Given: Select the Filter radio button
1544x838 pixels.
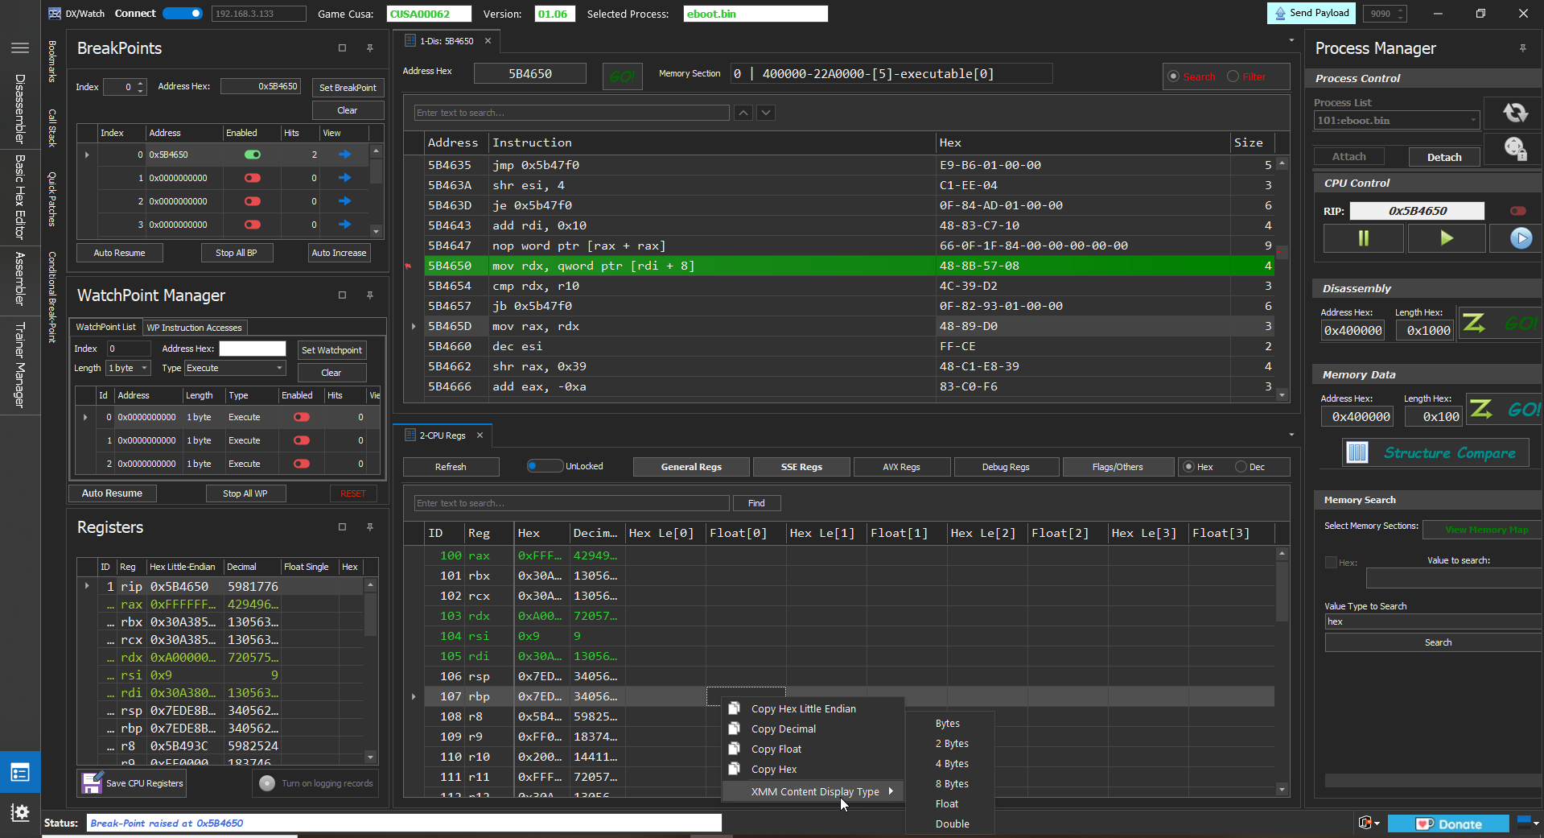Looking at the screenshot, I should pos(1233,76).
